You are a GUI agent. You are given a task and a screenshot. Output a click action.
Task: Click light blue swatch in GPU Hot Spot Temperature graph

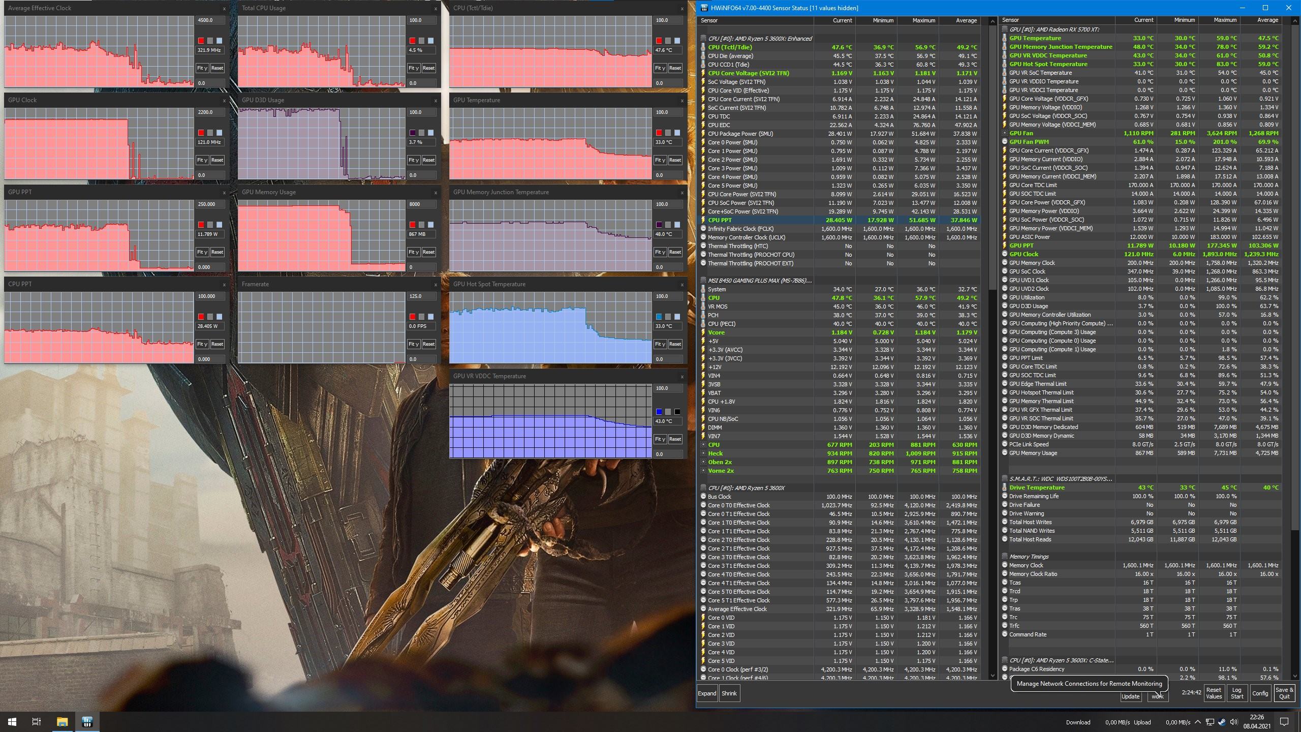pos(677,317)
